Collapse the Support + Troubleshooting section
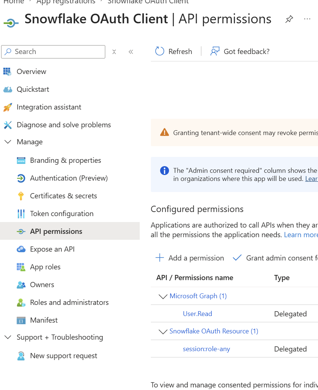 (8, 337)
